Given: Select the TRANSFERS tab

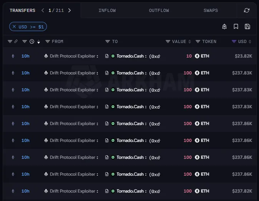Looking at the screenshot, I should pos(22,10).
